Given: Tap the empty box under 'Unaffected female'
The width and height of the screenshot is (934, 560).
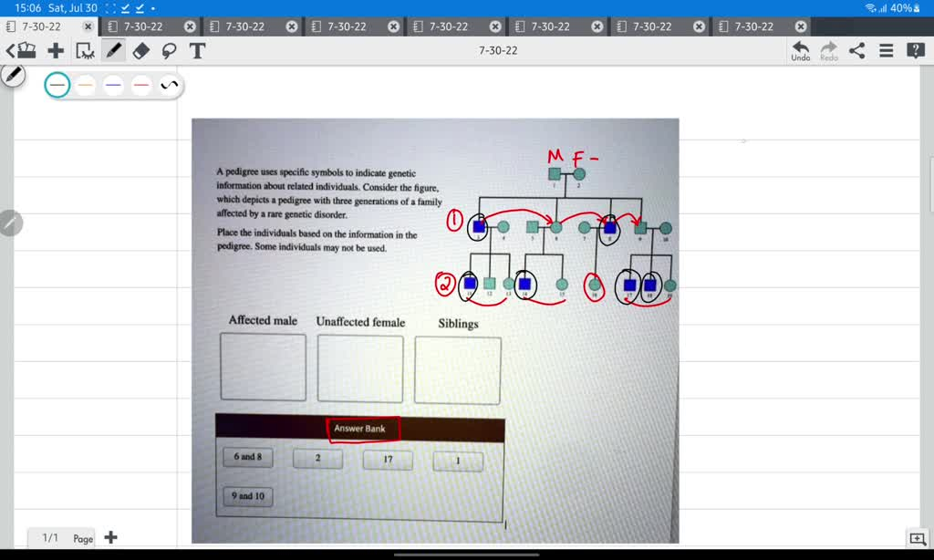Looking at the screenshot, I should [359, 368].
